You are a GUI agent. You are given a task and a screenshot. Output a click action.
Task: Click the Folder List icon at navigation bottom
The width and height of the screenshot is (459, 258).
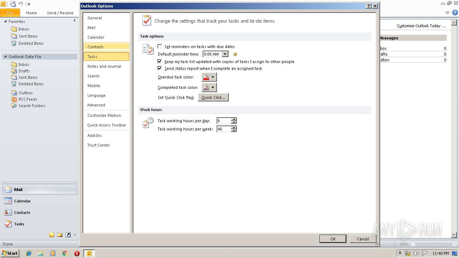pyautogui.click(x=60, y=235)
